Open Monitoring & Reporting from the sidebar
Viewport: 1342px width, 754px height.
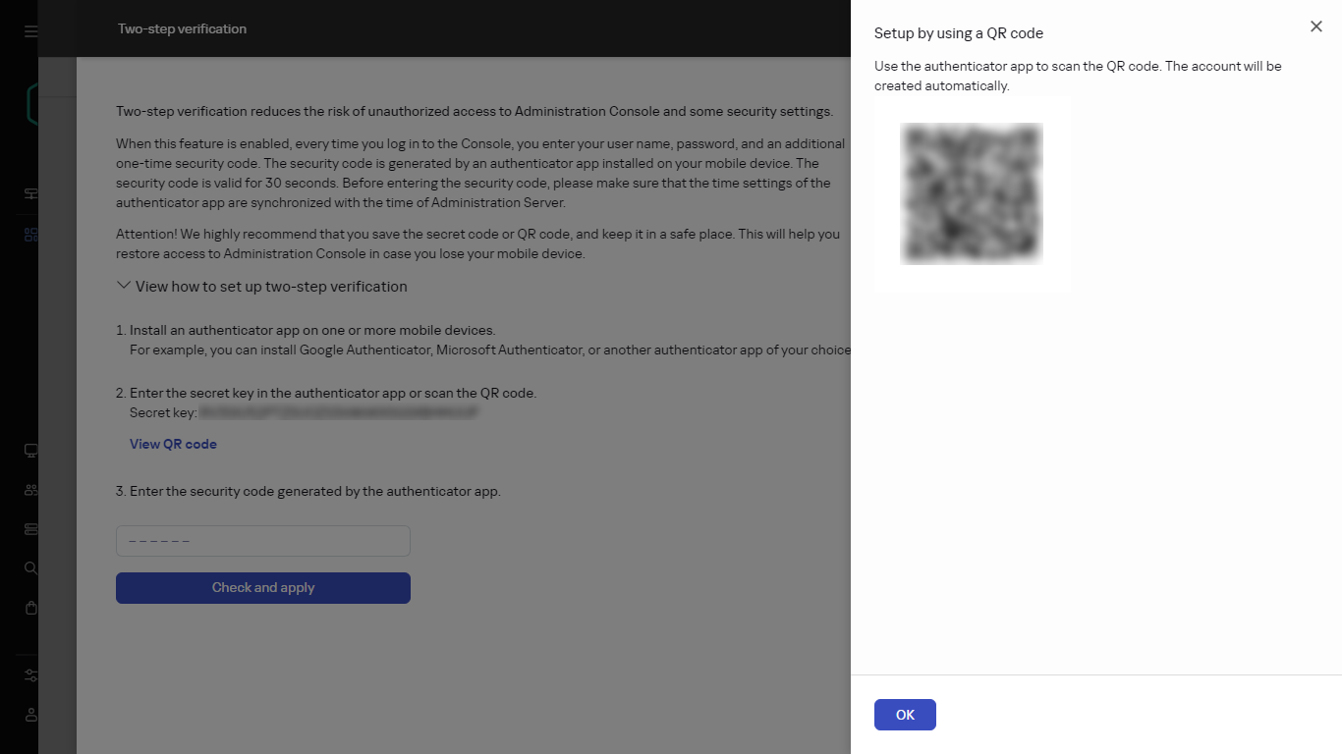pyautogui.click(x=30, y=234)
